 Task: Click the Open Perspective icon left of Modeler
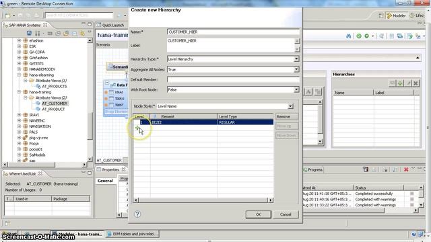380,16
